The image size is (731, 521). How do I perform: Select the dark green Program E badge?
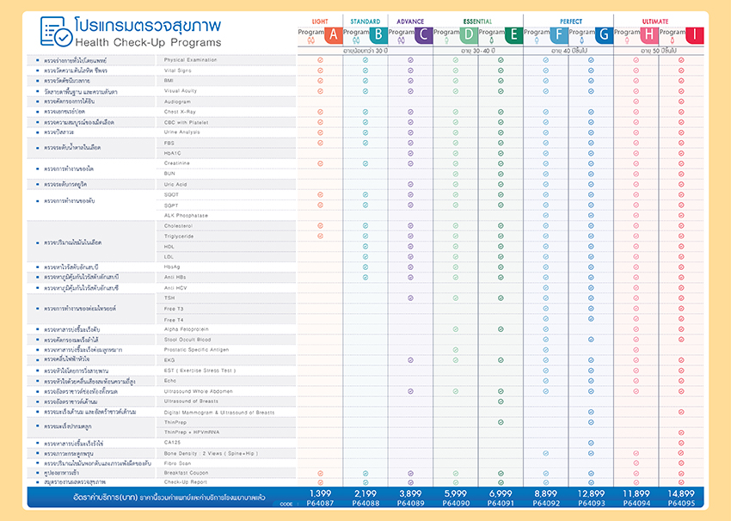[514, 35]
